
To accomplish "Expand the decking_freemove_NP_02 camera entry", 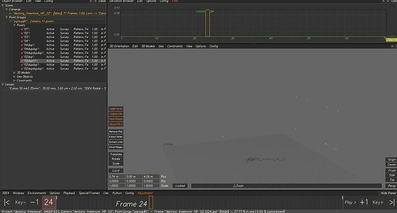I will coord(10,13).
